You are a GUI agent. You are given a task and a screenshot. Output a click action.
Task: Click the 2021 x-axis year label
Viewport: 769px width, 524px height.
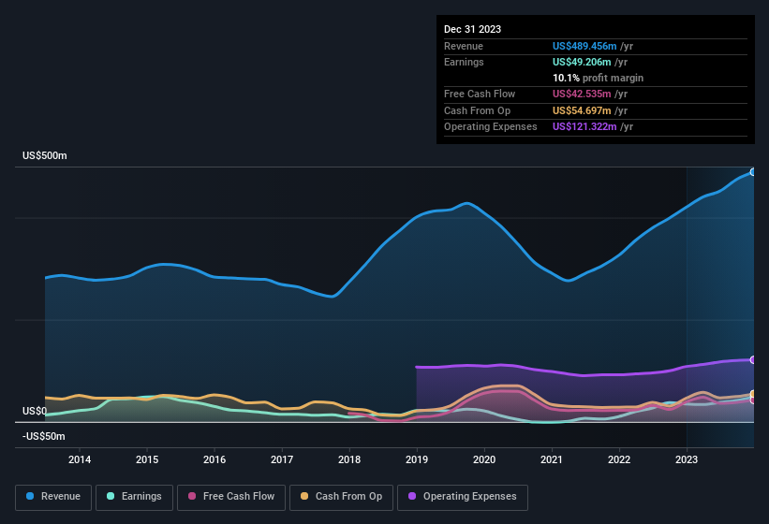click(552, 459)
